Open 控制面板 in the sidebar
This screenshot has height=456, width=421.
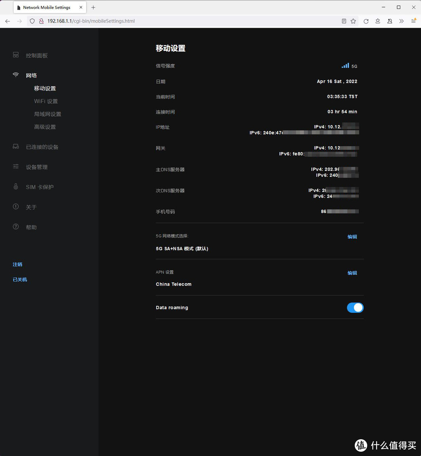point(37,55)
